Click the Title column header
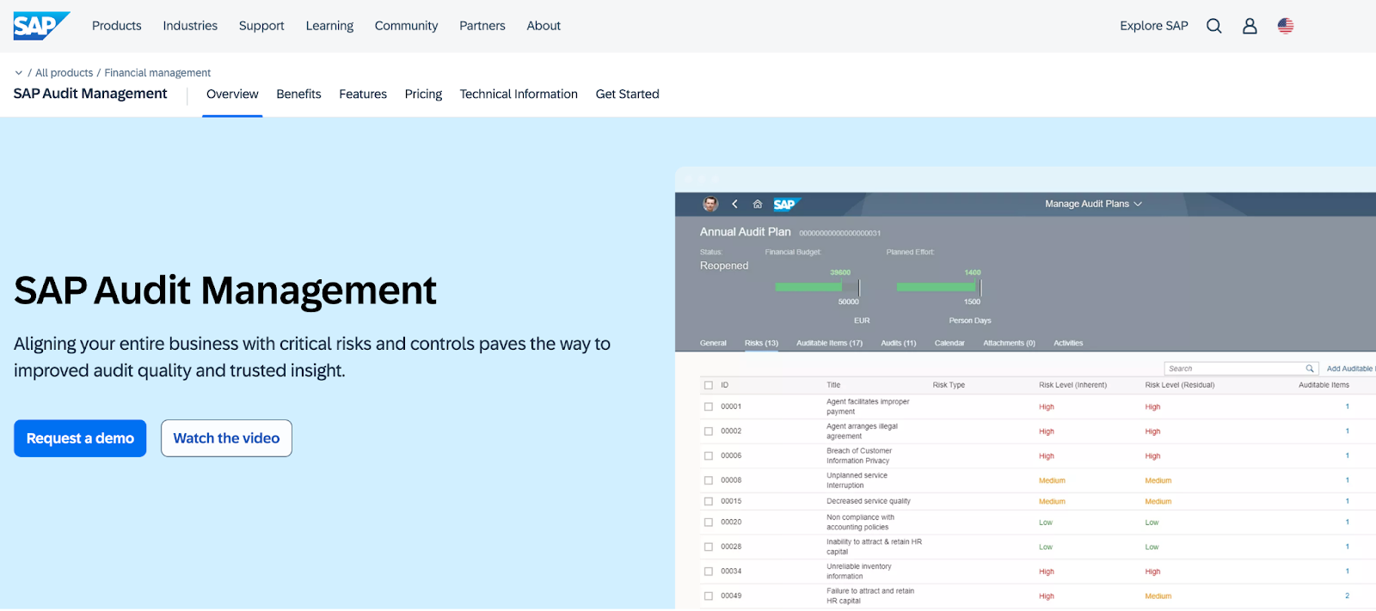Viewport: 1376px width, 611px height. click(x=833, y=385)
